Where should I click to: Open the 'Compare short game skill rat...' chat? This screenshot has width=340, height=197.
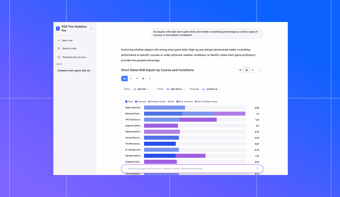74,71
